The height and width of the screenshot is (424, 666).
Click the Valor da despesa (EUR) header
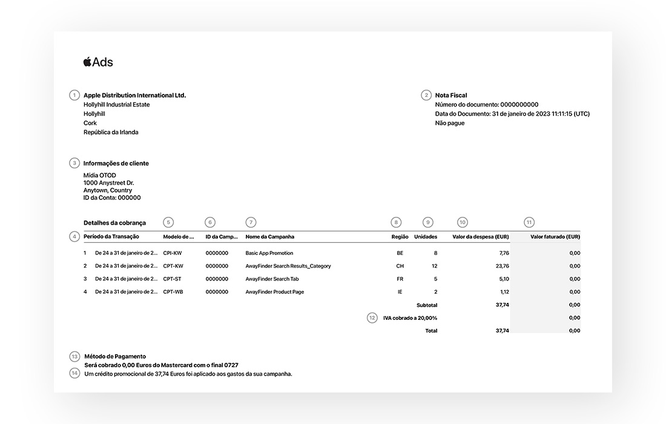[480, 237]
